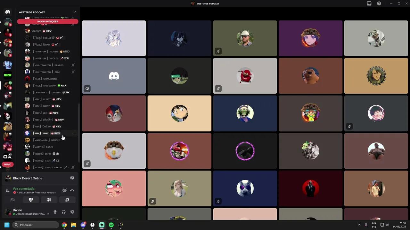Open Divine user profile panel
This screenshot has width=410, height=230.
[27, 212]
